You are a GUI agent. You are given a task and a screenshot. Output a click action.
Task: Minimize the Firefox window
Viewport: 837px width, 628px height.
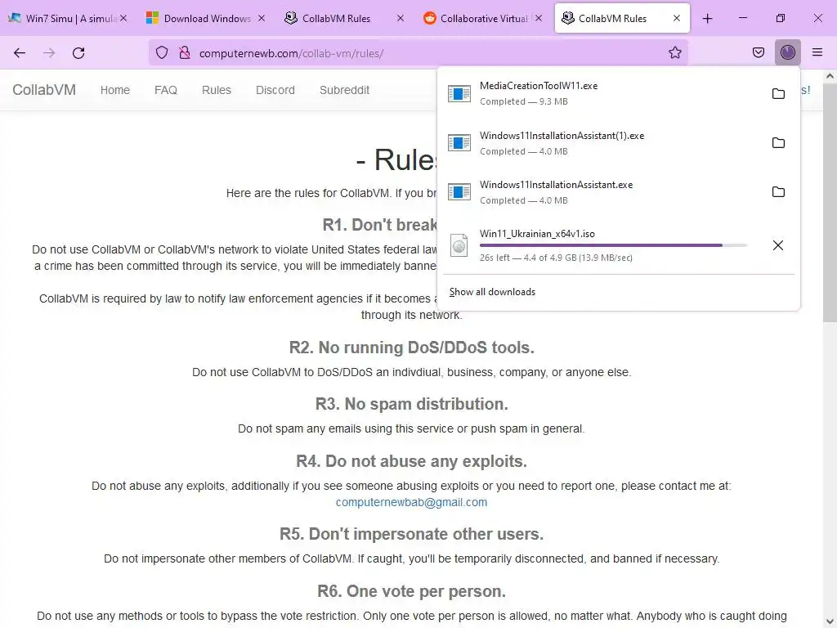(742, 18)
